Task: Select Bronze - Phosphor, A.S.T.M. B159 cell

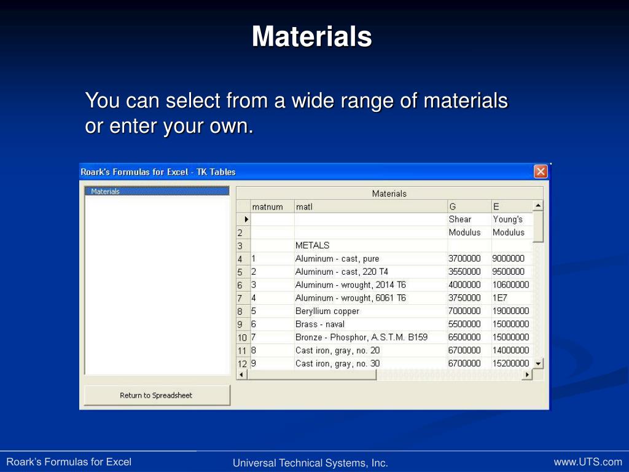Action: [x=370, y=337]
